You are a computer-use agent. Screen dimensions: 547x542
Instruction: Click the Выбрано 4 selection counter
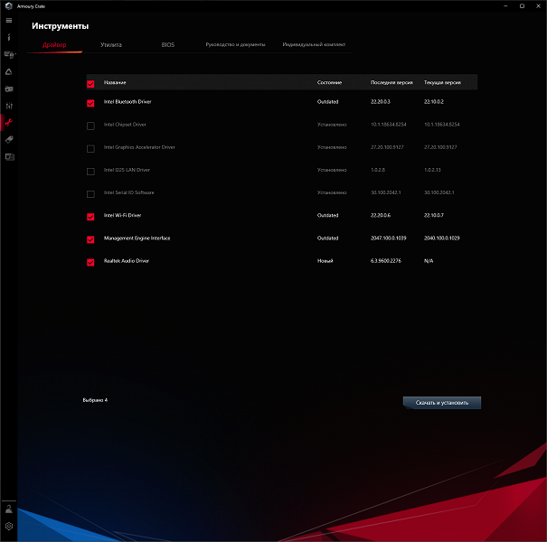[x=95, y=400]
